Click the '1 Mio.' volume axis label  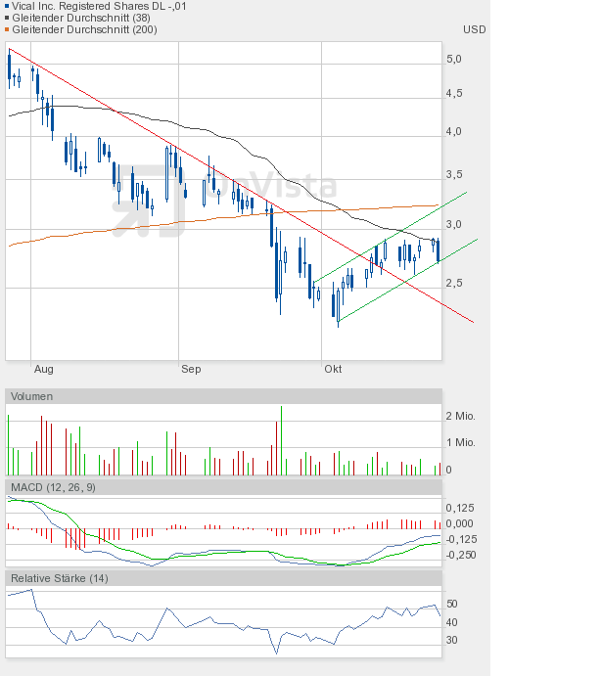pos(460,443)
